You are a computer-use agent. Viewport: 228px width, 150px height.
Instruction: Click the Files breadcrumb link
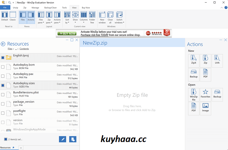point(10,49)
